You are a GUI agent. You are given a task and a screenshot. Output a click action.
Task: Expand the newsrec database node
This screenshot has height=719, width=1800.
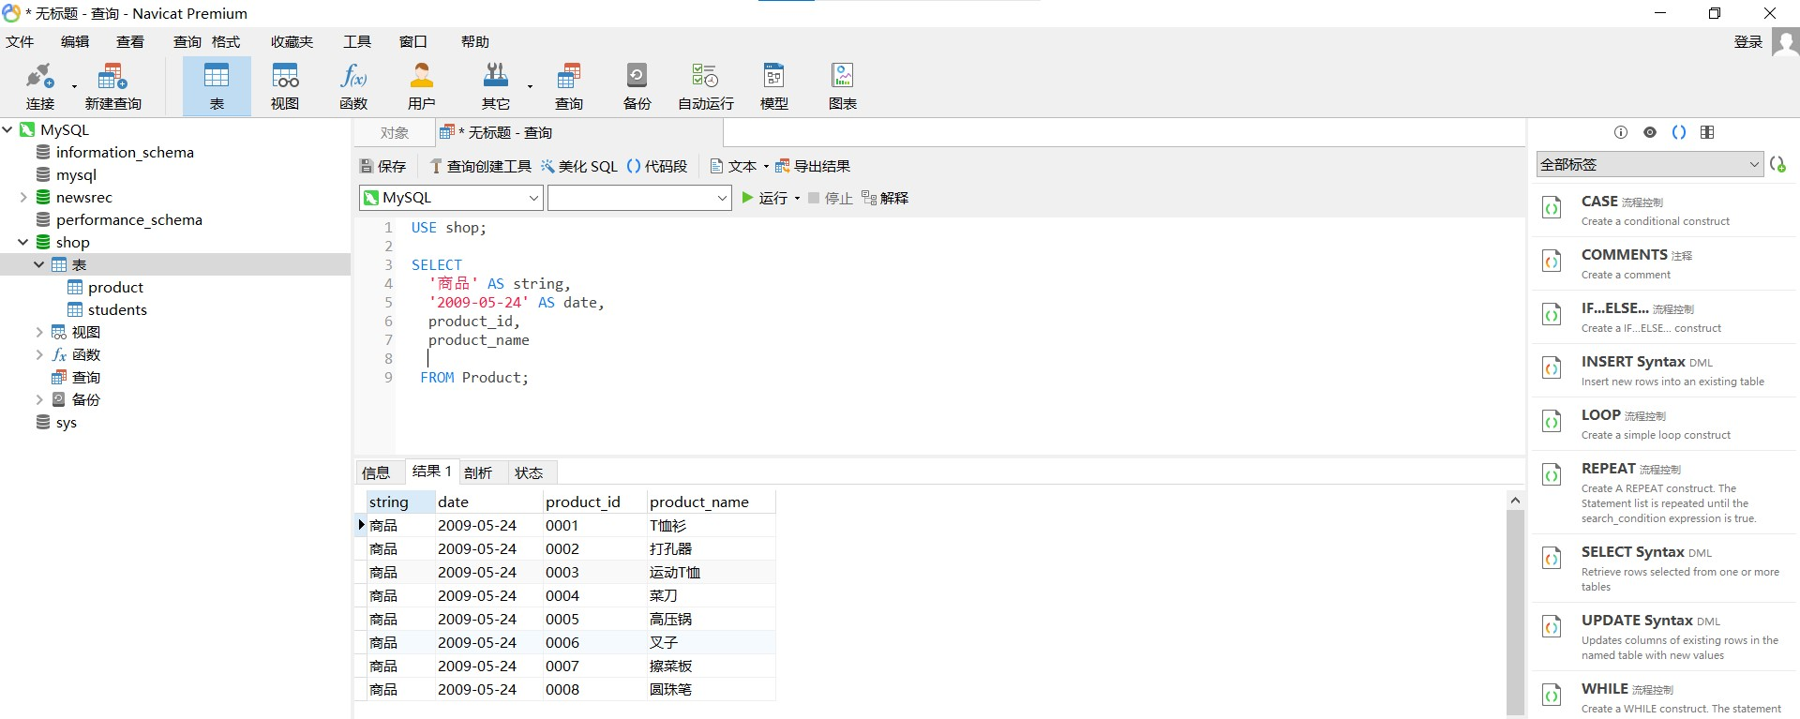pyautogui.click(x=23, y=197)
